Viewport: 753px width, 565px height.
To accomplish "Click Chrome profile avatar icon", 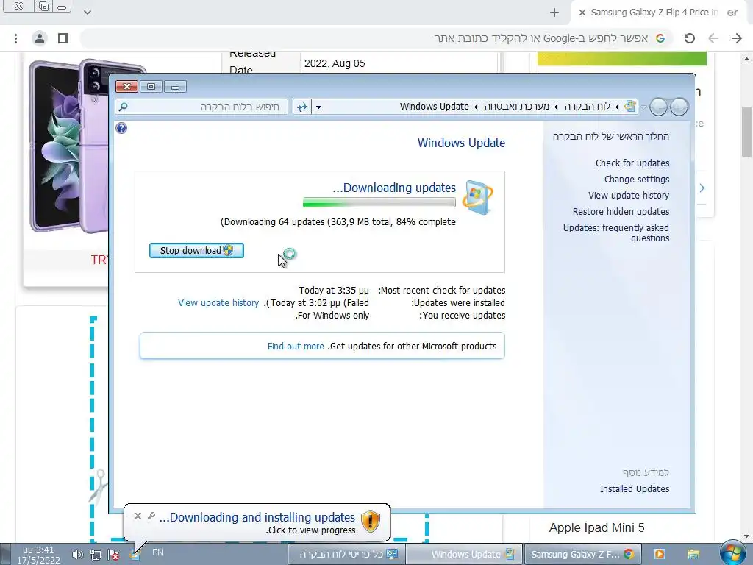I will tap(40, 38).
